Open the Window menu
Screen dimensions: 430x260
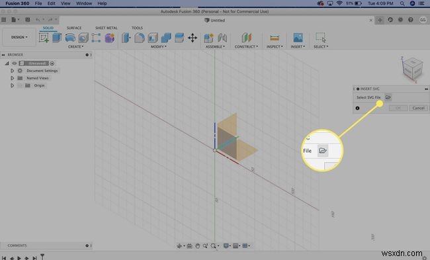pyautogui.click(x=84, y=3)
